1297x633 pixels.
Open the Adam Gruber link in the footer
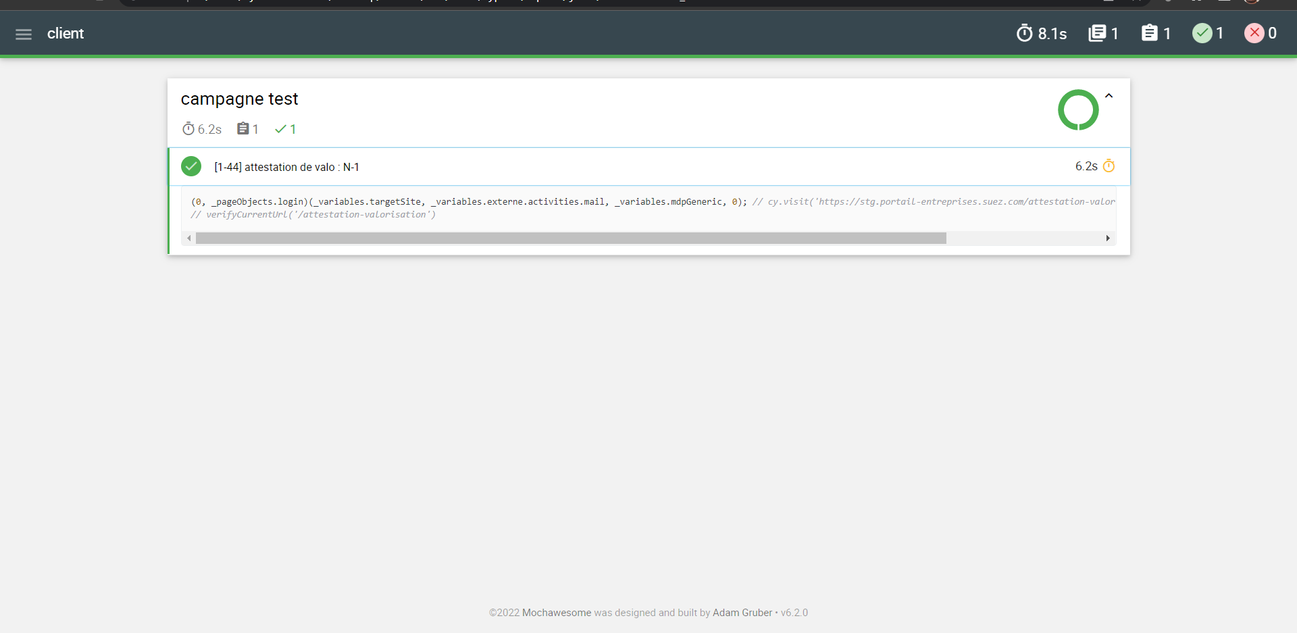point(742,613)
